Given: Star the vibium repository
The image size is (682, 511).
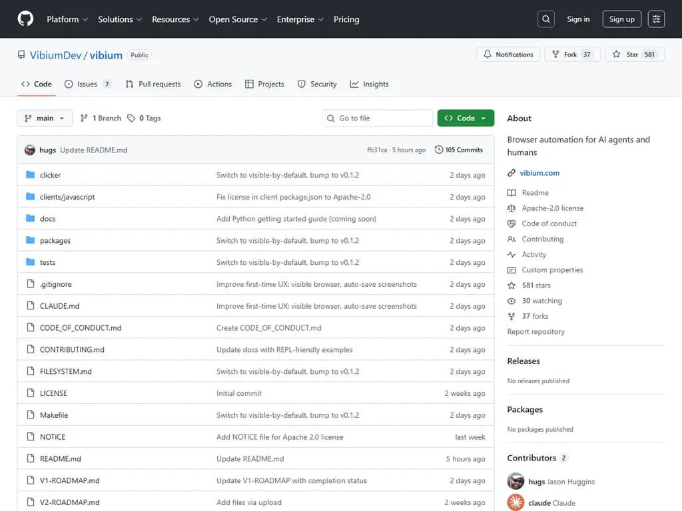Looking at the screenshot, I should (629, 54).
